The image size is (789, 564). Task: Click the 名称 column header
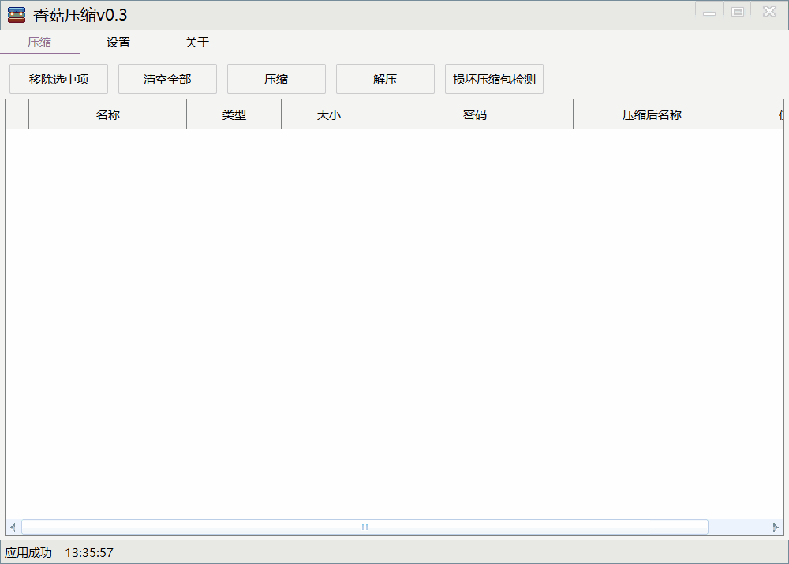coord(107,114)
